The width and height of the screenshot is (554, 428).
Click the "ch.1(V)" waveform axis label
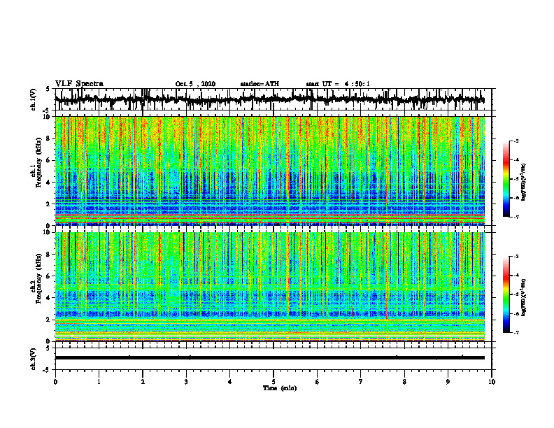coord(34,99)
